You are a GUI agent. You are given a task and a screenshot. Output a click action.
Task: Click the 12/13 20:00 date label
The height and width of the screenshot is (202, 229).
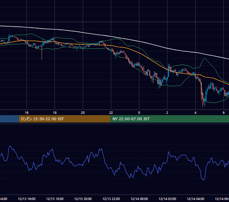[83, 199]
